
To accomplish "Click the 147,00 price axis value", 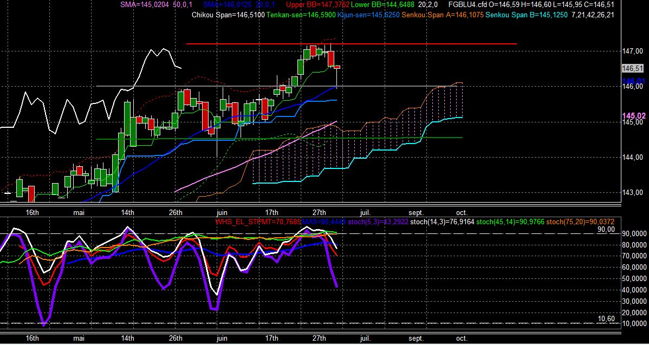I will point(633,51).
